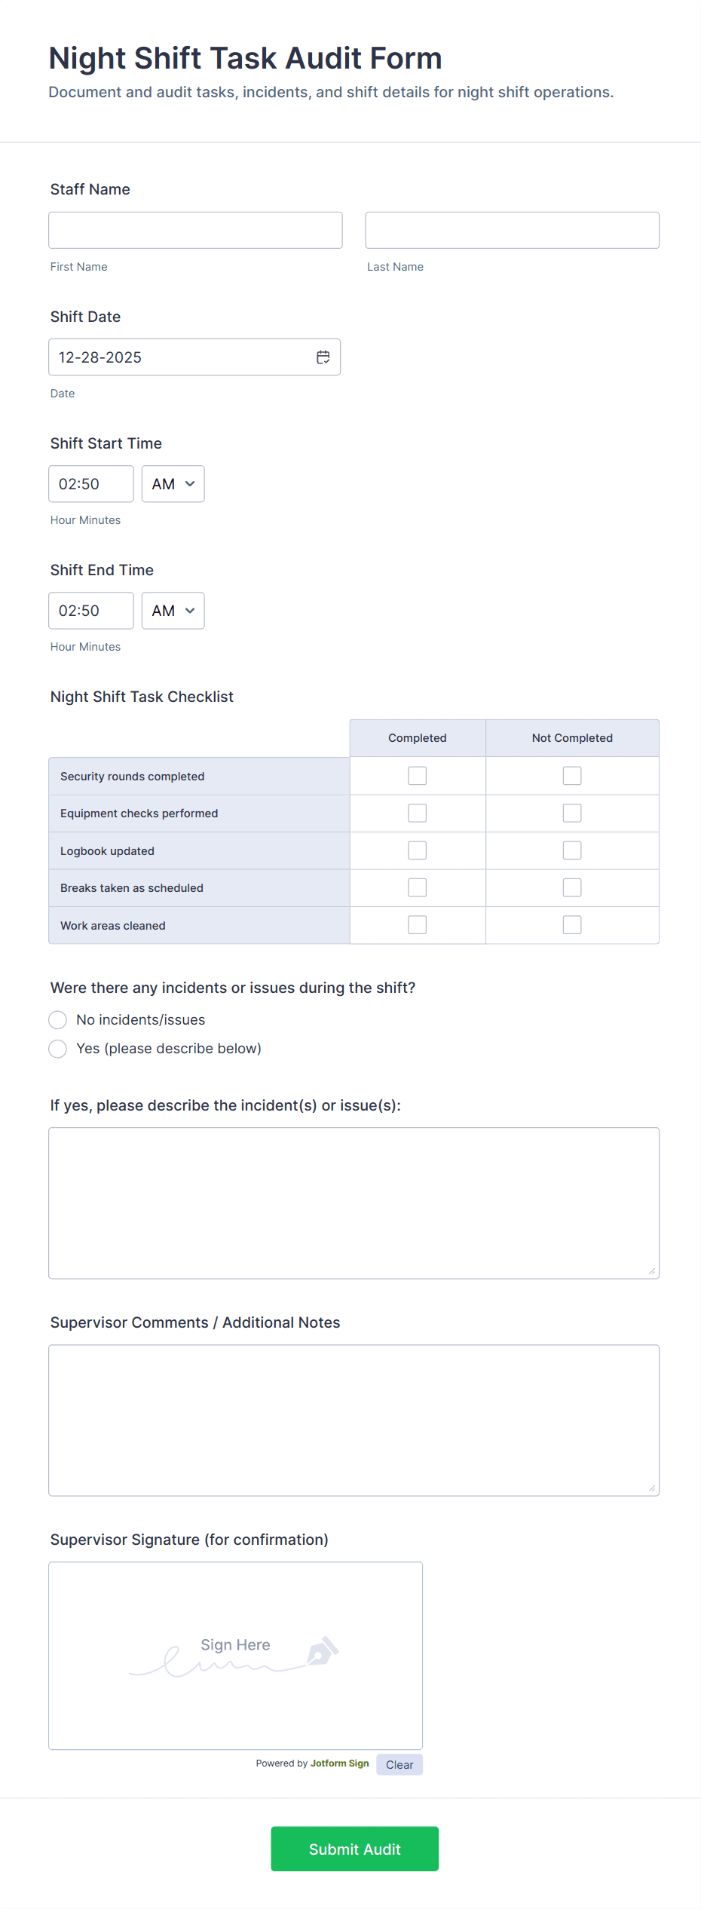Check Completed for Work areas cleaned
Image resolution: width=701 pixels, height=1909 pixels.
pyautogui.click(x=417, y=925)
